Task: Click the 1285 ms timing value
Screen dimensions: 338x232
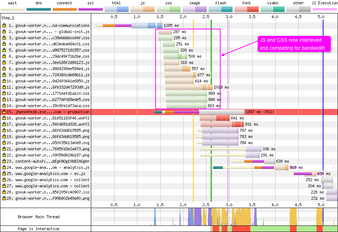Action: 171,26
